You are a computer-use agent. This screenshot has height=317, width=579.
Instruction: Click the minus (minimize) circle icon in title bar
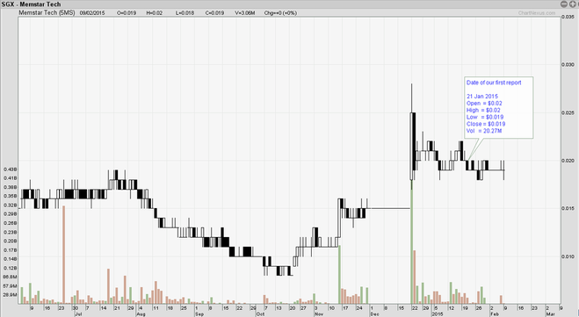click(563, 4)
